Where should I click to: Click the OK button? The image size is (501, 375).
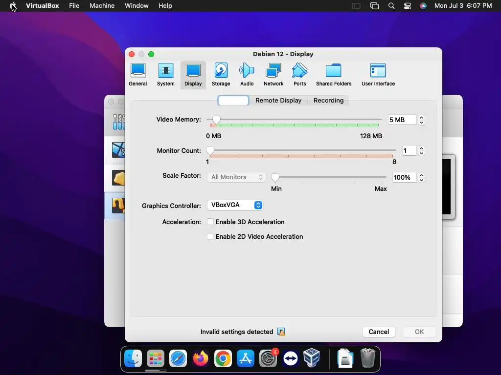click(x=419, y=332)
